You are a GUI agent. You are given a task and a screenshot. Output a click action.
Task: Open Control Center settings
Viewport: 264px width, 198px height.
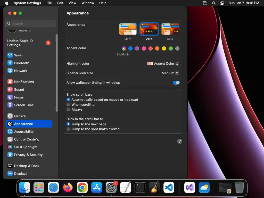tap(29, 139)
